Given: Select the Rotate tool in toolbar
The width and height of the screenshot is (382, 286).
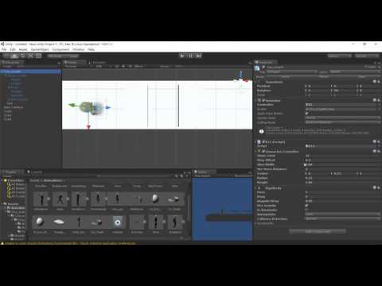Looking at the screenshot, I should click(22, 56).
